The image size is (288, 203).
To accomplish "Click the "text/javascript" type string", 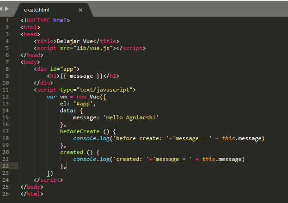I will tap(104, 90).
